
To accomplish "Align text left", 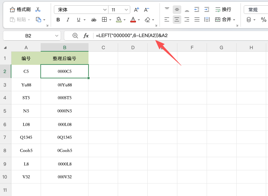I will click(167, 20).
